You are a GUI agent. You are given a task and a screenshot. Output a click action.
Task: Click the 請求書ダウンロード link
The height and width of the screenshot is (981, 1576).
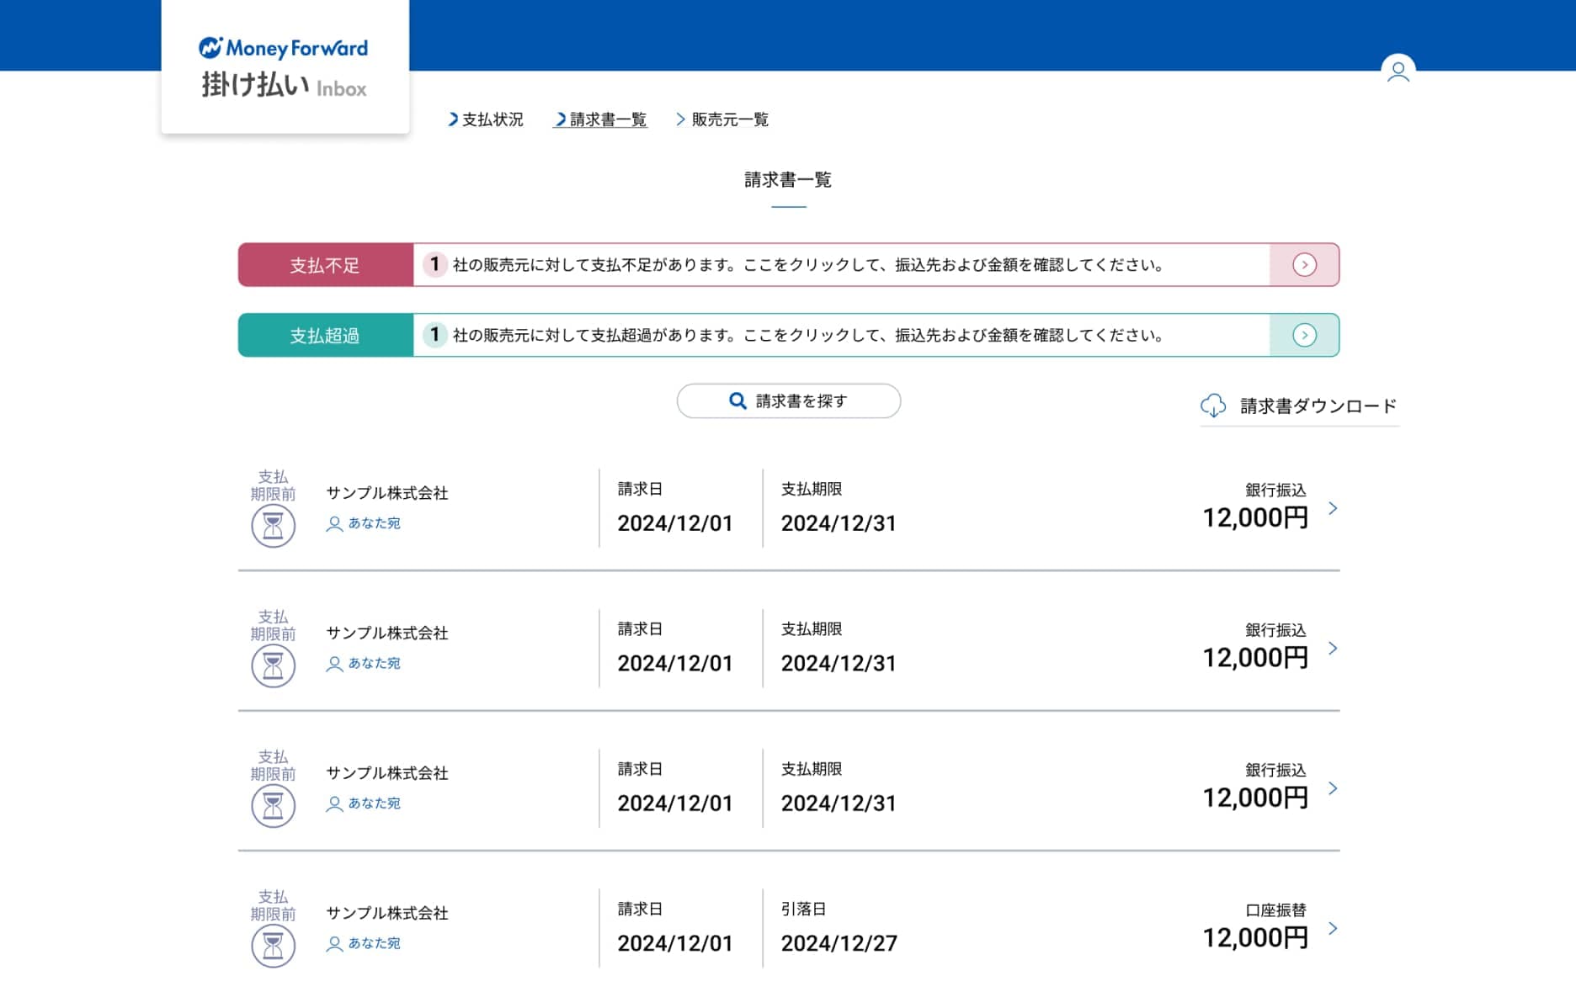(1318, 406)
